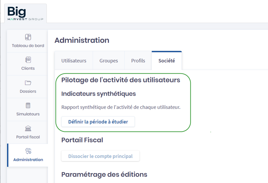Click the Dissocier le compte principal button
Viewport: 268px width, 183px height.
100,156
